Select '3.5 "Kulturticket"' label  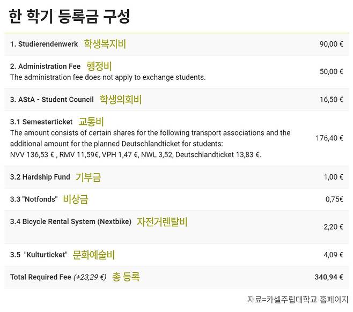coord(39,255)
